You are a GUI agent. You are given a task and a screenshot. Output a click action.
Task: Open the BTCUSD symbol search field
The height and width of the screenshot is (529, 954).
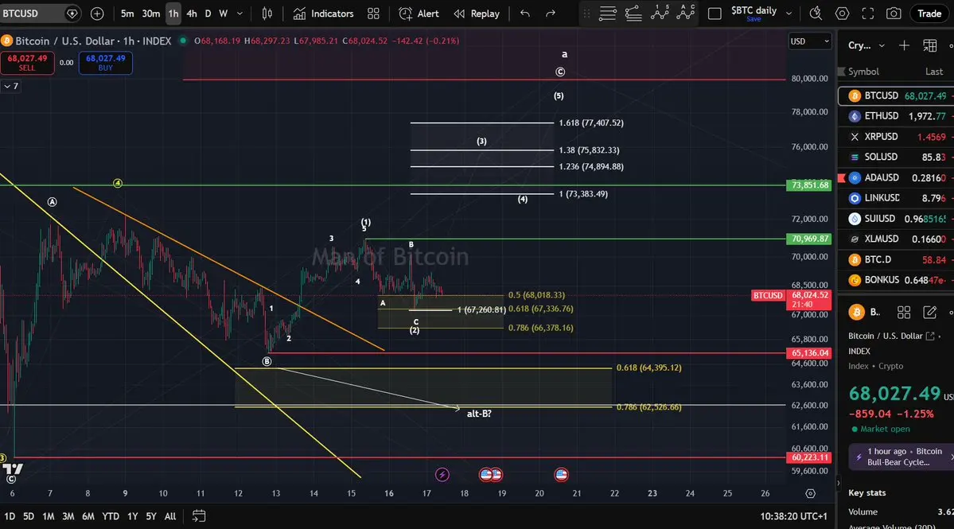point(40,14)
